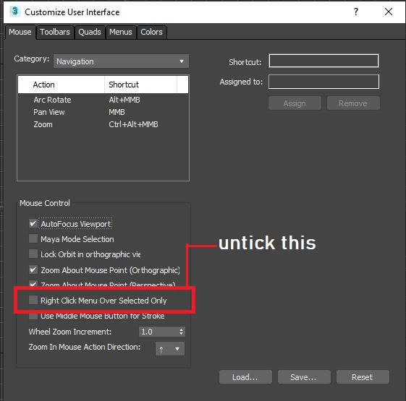Select the Colors tab

click(151, 32)
